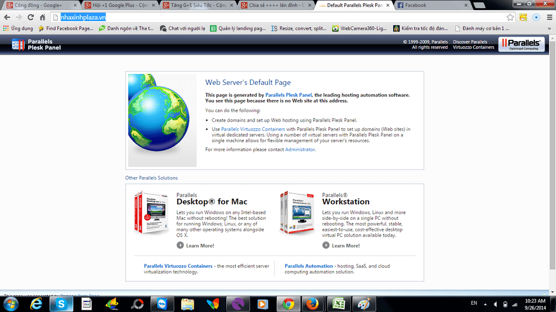Open the browser home page icon
The image size is (556, 312).
point(43,17)
